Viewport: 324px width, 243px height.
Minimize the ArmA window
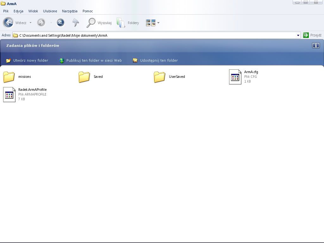297,2
